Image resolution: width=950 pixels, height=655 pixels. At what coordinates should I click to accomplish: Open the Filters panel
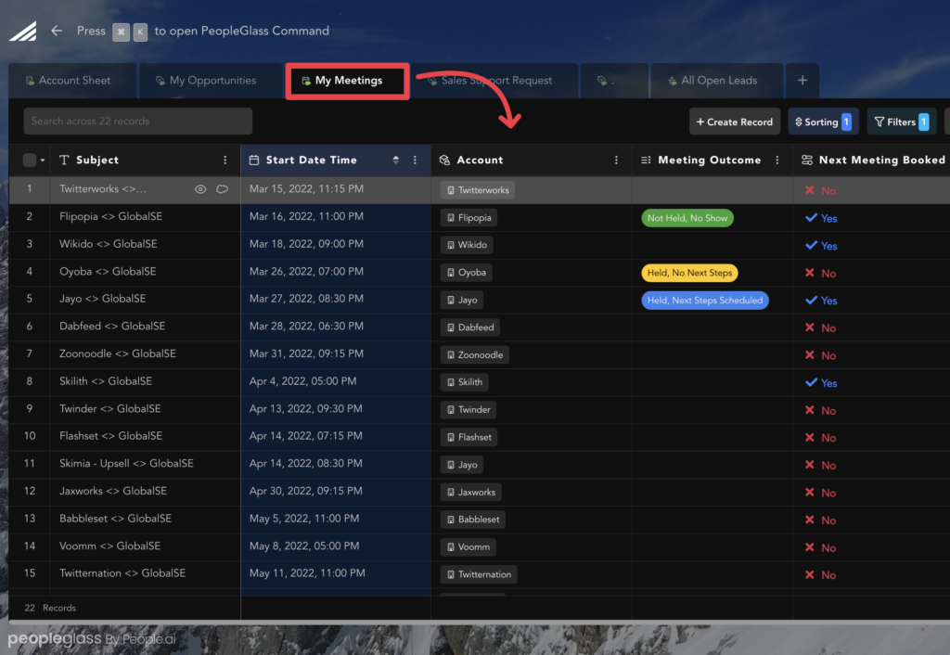tap(902, 122)
